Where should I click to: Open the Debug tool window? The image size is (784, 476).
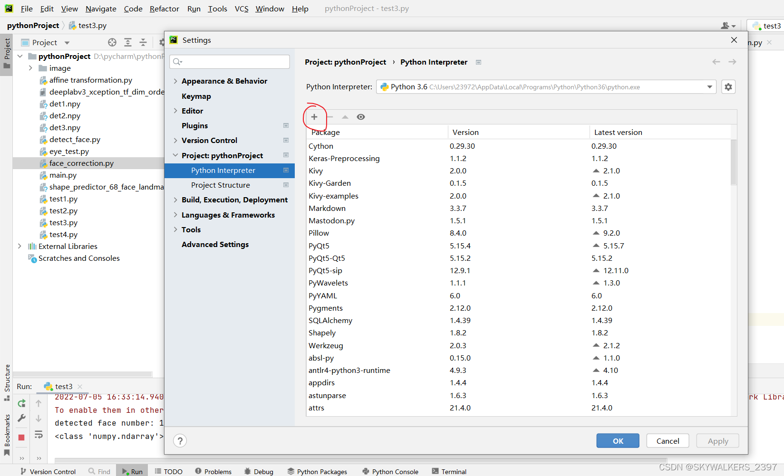pos(259,471)
